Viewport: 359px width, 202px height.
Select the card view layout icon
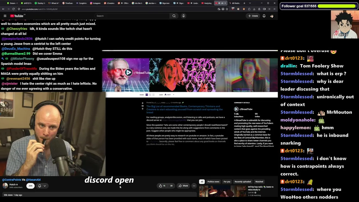pyautogui.click(x=146, y=95)
